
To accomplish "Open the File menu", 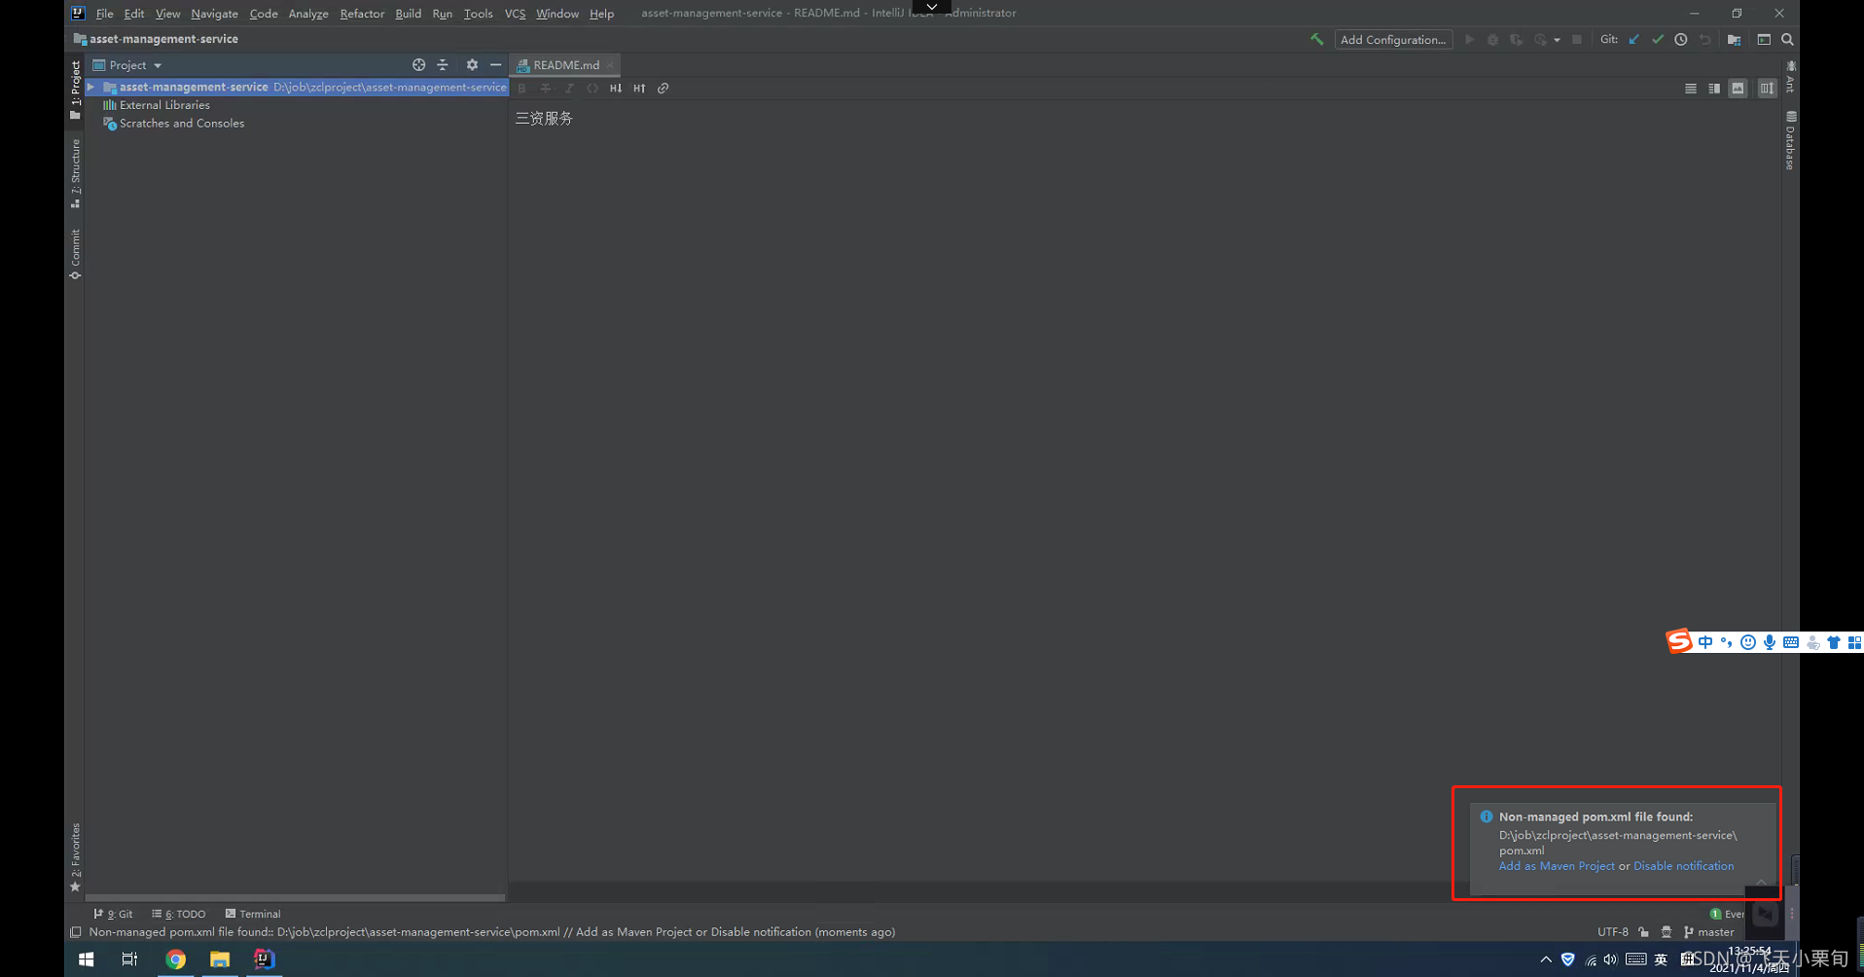I will pos(104,14).
